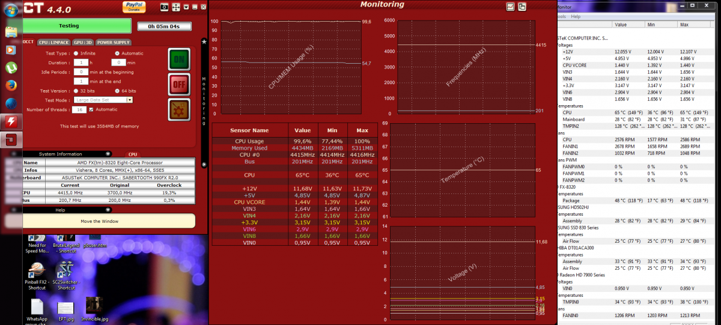Image resolution: width=721 pixels, height=325 pixels.
Task: Click the idle minutes at beginning field
Action: (x=81, y=71)
